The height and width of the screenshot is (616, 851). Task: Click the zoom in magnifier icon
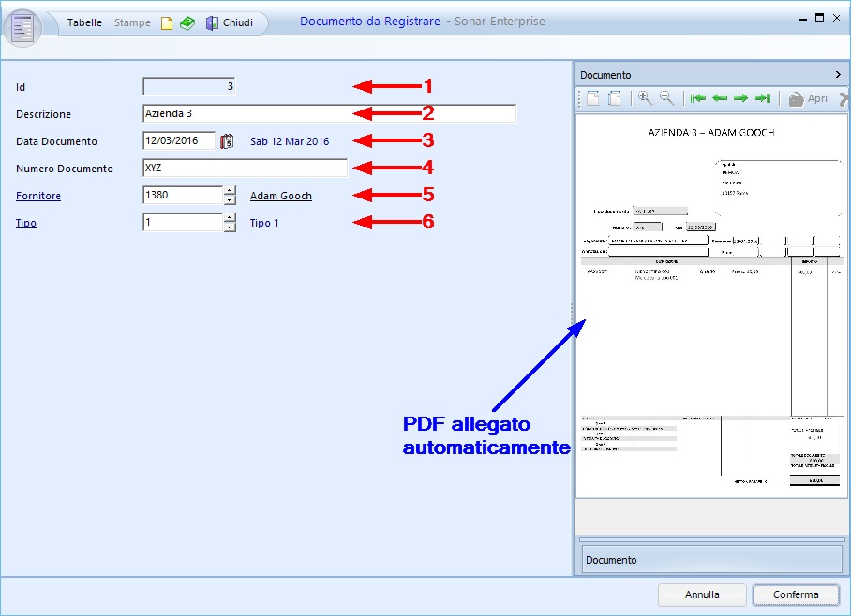[645, 98]
